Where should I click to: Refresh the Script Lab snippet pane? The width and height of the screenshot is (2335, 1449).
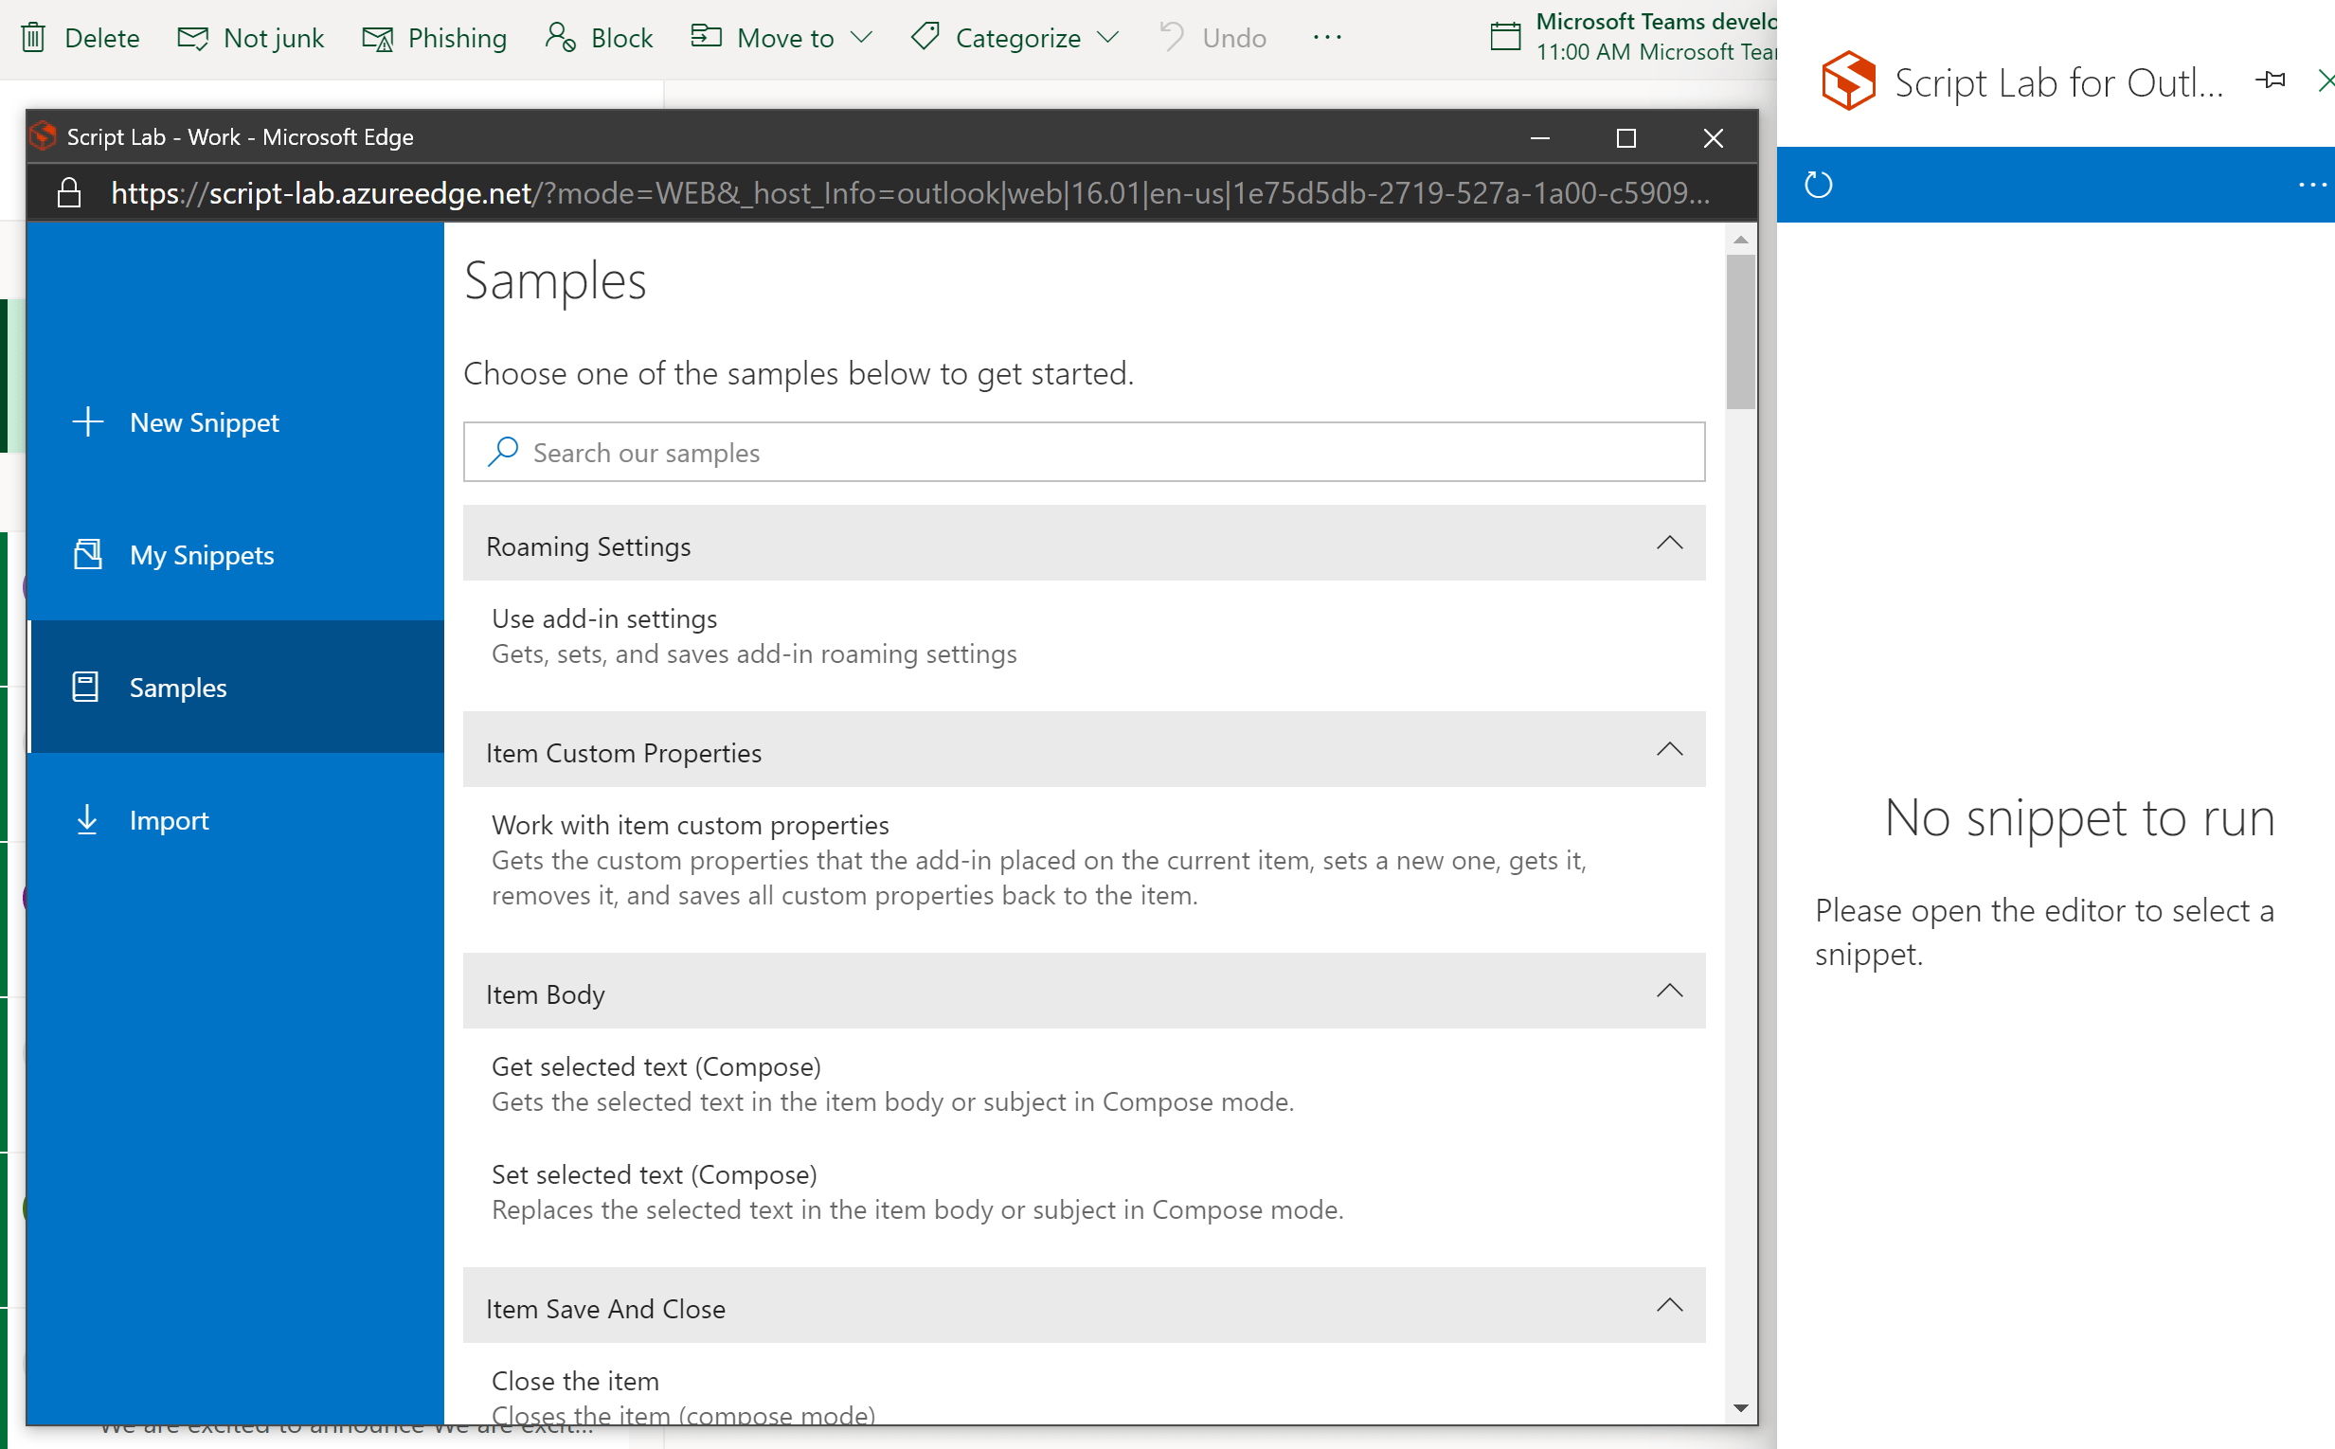1818,183
